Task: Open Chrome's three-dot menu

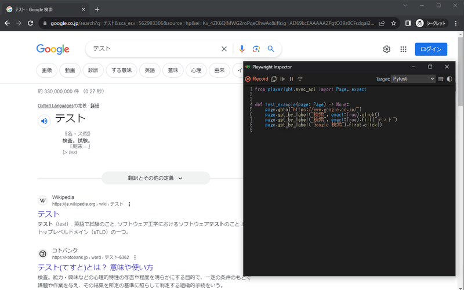Action: [x=456, y=23]
